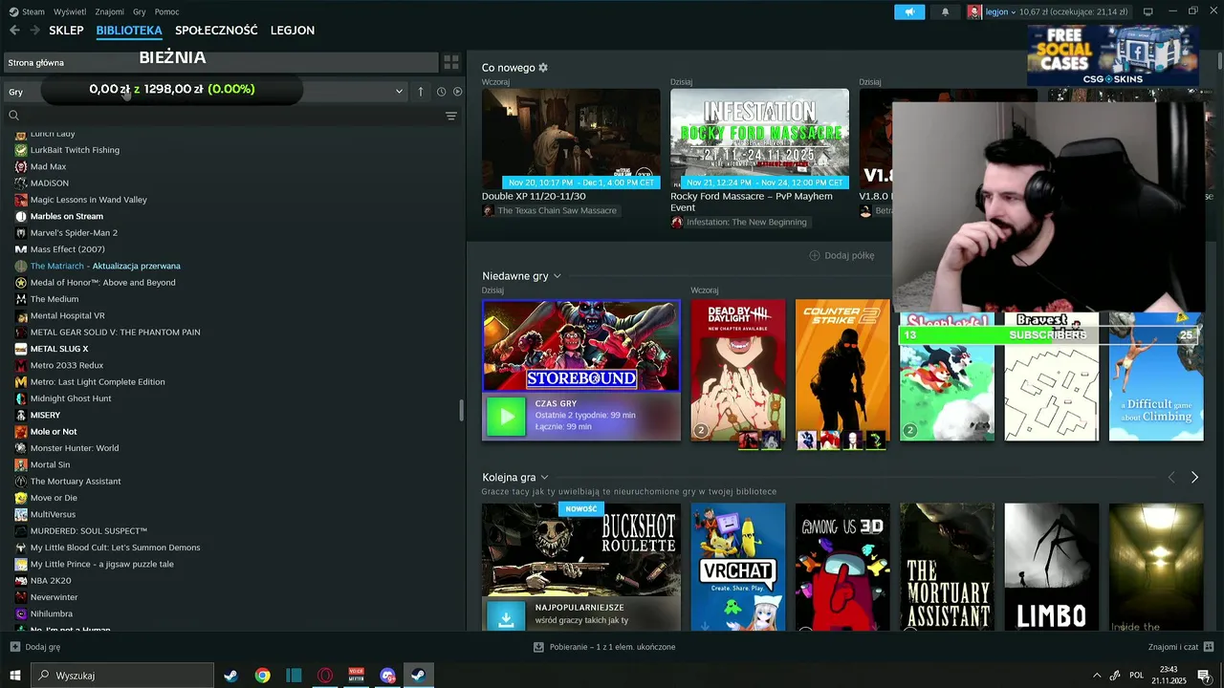This screenshot has width=1224, height=688.
Task: Click the Windows Start button
Action: (14, 675)
